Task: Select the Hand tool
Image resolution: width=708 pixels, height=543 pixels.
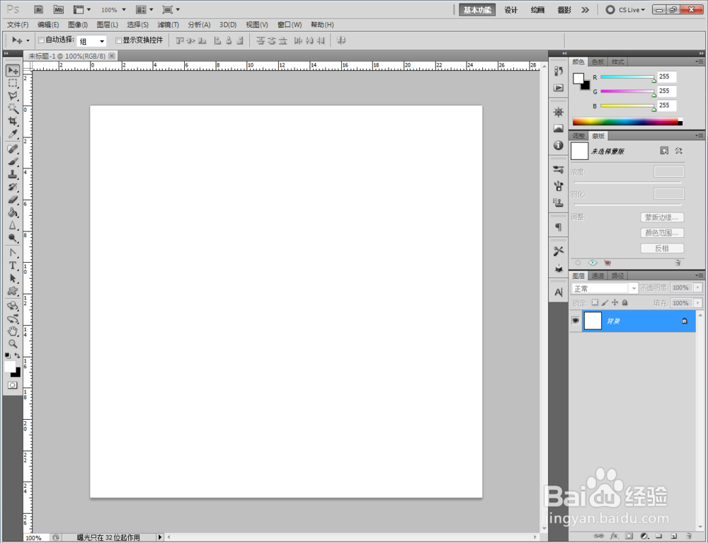Action: [x=13, y=331]
